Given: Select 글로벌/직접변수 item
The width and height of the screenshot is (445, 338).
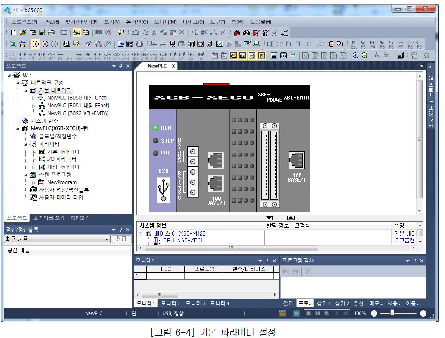Looking at the screenshot, I should [58, 136].
